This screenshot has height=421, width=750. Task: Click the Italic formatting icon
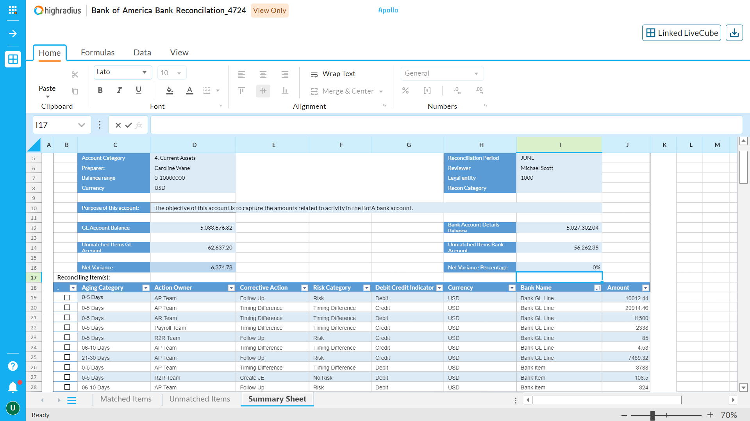(x=119, y=90)
